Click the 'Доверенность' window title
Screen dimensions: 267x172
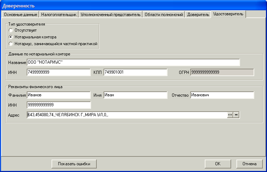tap(18, 6)
